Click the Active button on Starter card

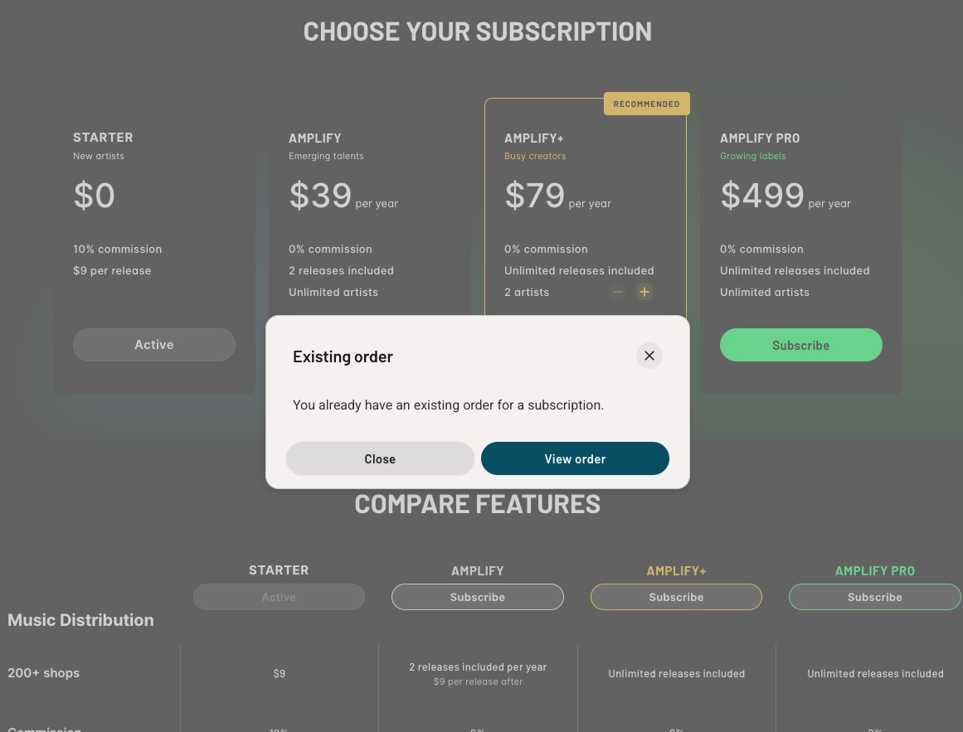click(x=154, y=345)
